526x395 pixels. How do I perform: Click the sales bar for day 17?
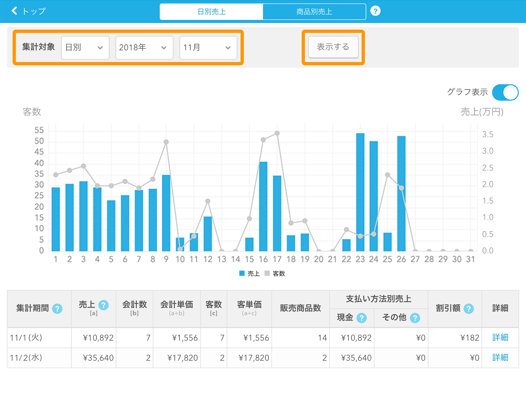coord(277,213)
